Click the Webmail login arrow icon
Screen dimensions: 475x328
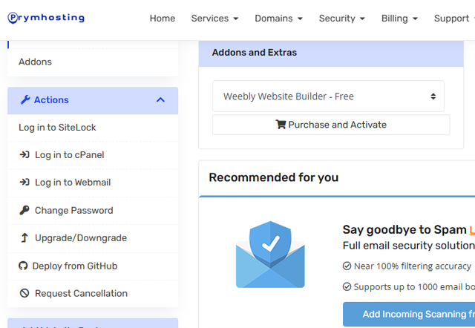point(24,183)
